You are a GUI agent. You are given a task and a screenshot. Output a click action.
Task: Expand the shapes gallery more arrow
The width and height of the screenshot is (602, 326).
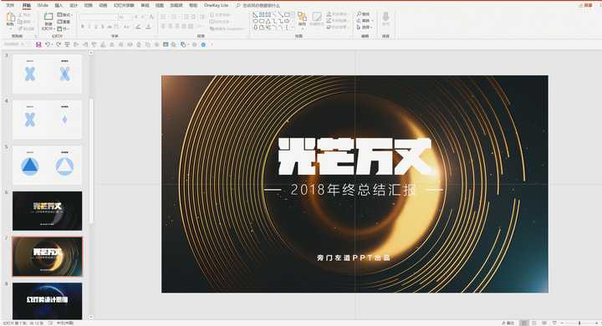(x=293, y=28)
